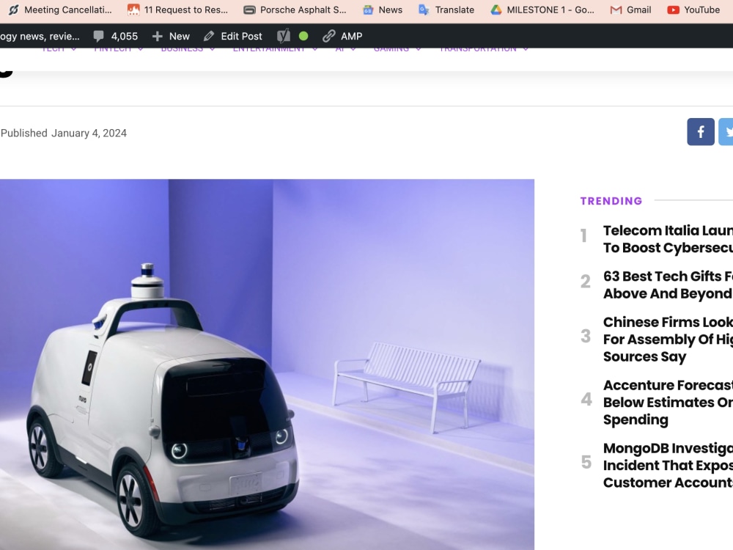Click the TRENDING section heading
Image resolution: width=733 pixels, height=550 pixels.
(611, 201)
